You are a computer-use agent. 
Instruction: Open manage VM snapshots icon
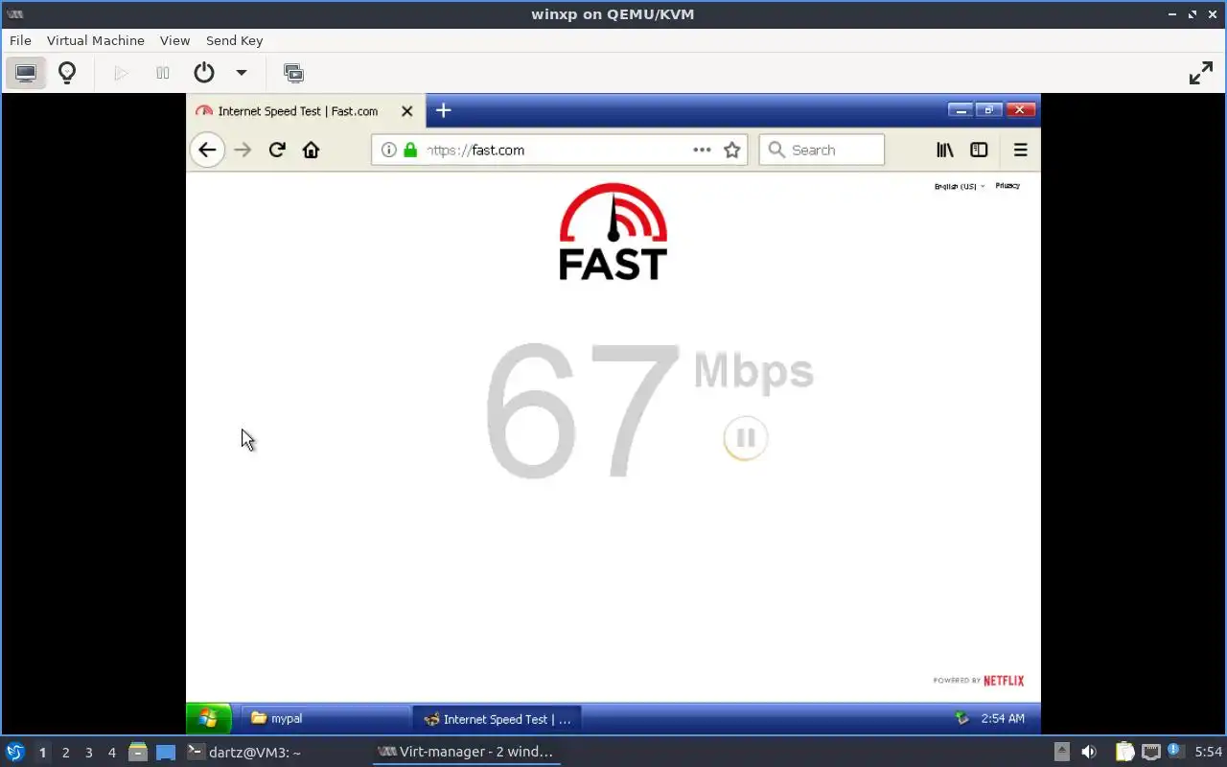click(x=293, y=73)
